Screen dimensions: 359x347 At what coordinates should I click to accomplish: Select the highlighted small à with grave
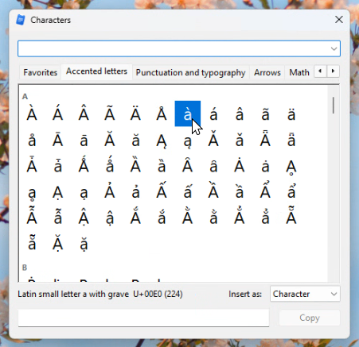188,114
